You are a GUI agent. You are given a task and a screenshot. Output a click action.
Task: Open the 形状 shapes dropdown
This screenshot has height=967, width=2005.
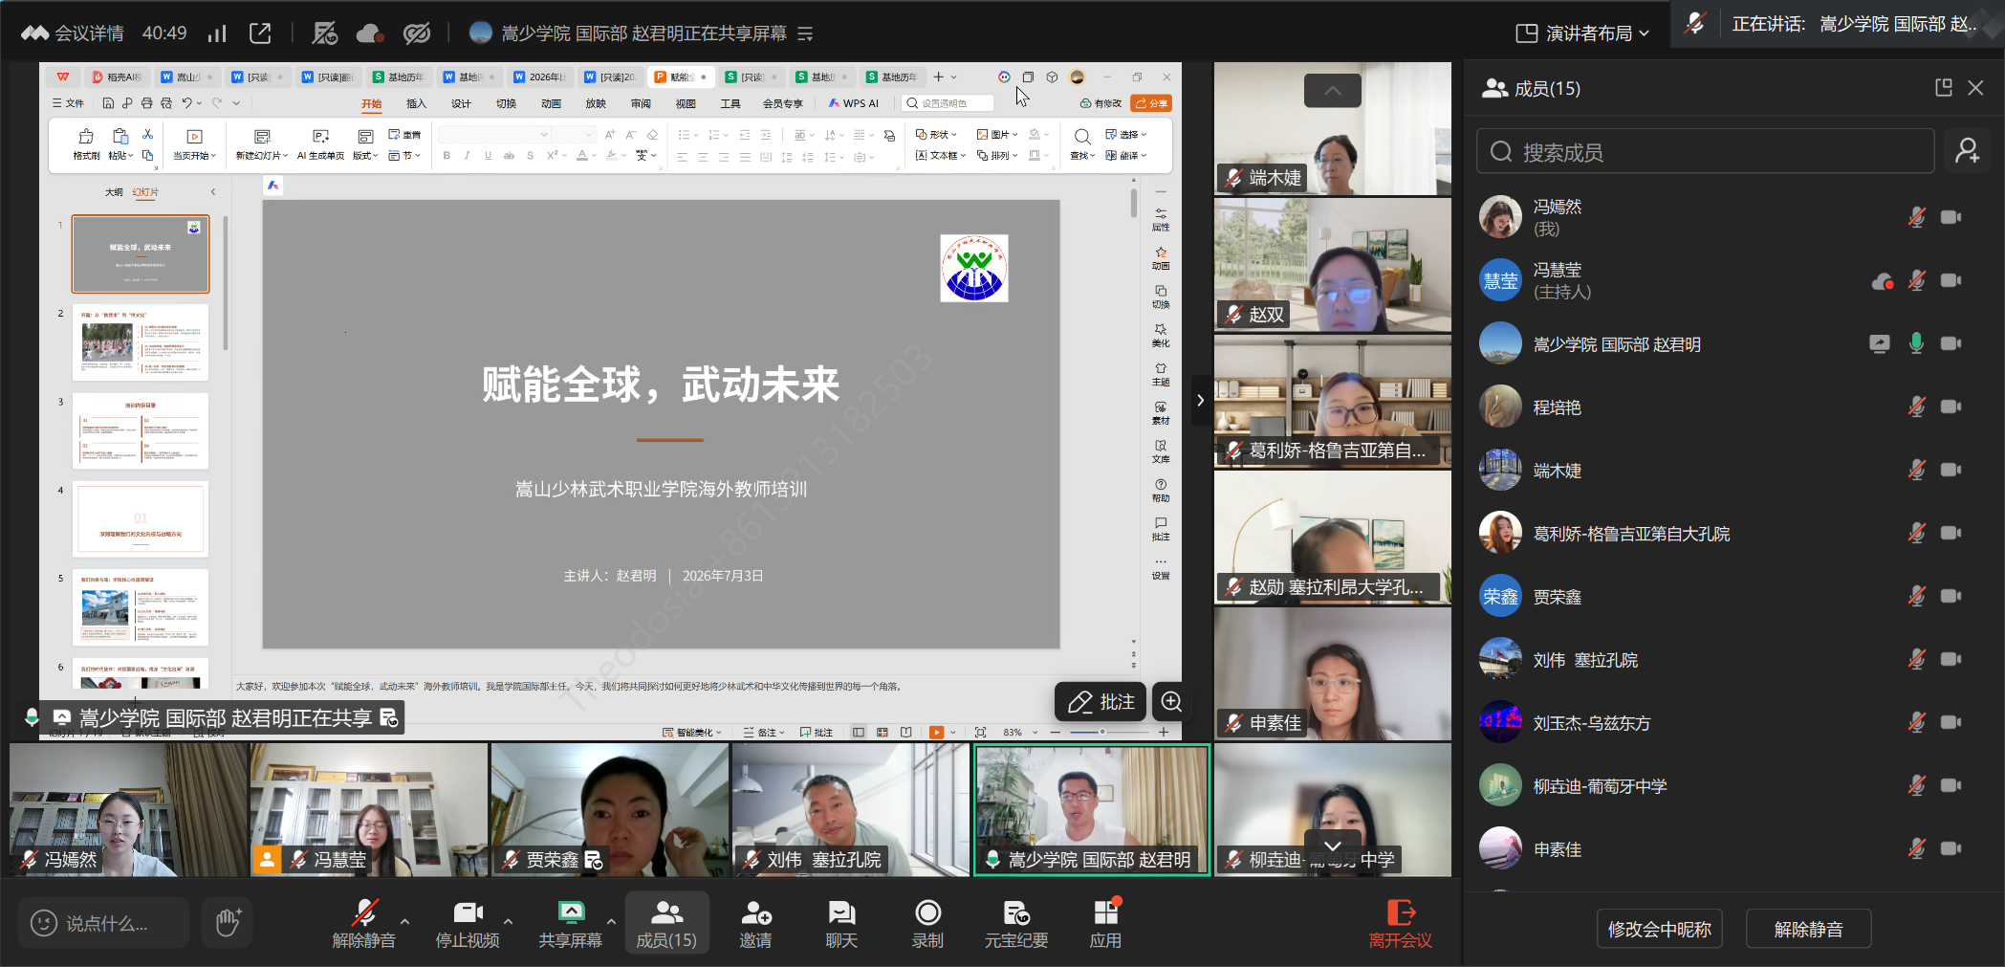point(936,135)
